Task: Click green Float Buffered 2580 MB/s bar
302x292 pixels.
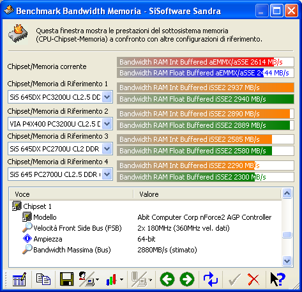Action: tap(206, 151)
